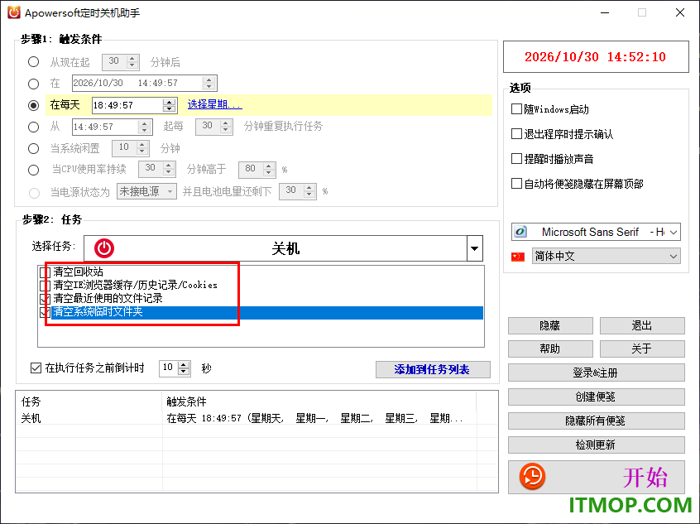Uncheck 清空最近使用的文件记录 option
700x524 pixels.
45,298
